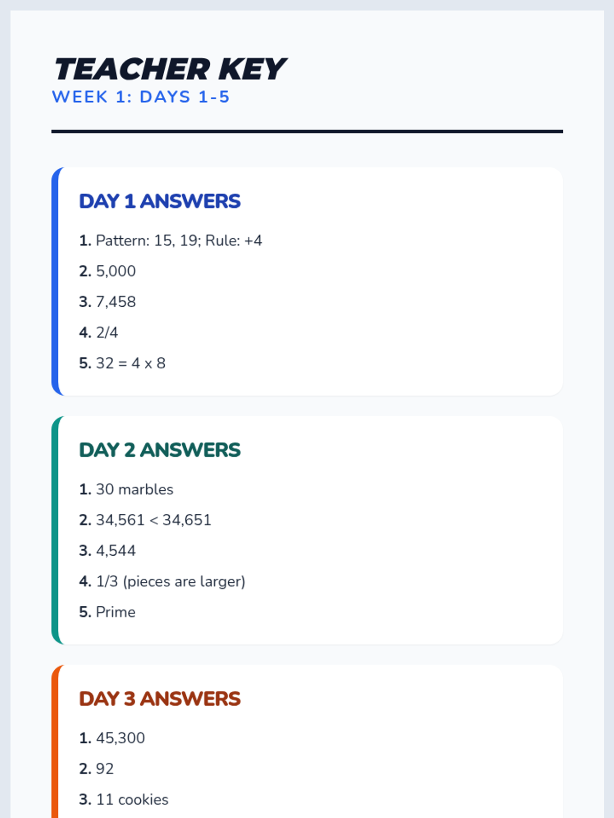Select the Day 2 answer 4,544

116,551
